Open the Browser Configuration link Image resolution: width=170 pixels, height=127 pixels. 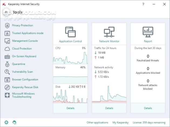(25, 79)
